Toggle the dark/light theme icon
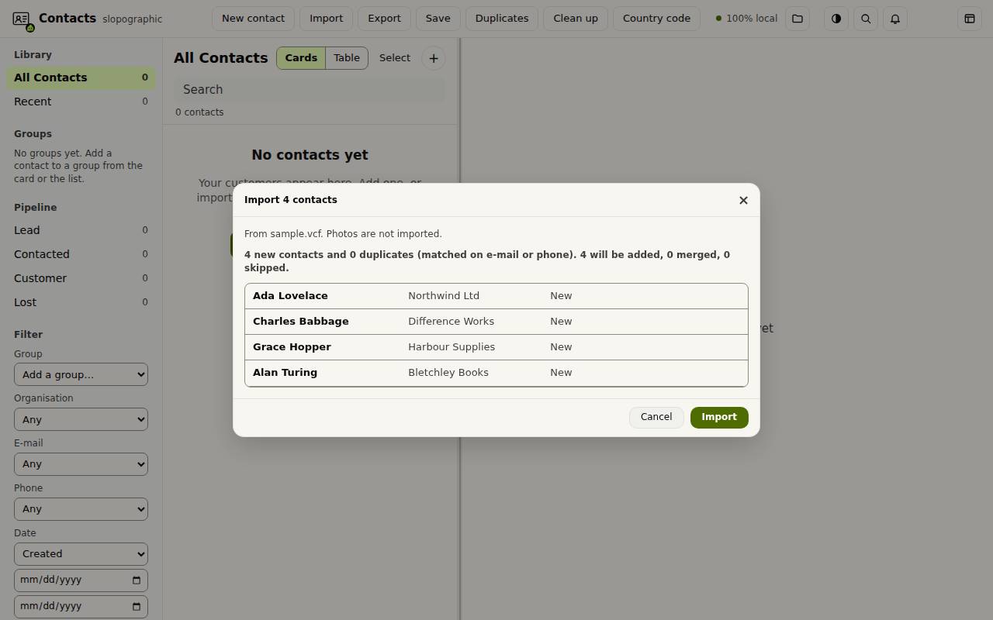Screen dimensions: 993x620 [x=836, y=19]
